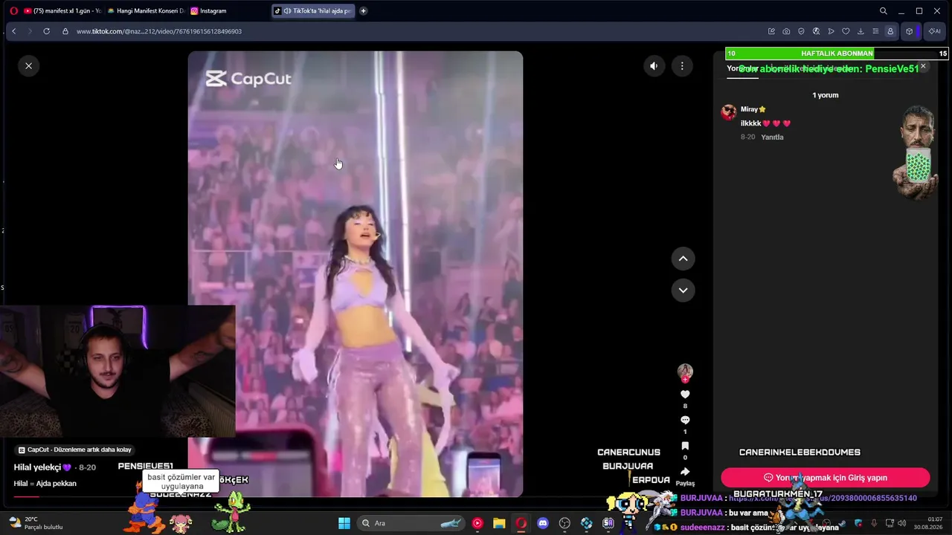Open the video three-dot options menu

coord(682,66)
